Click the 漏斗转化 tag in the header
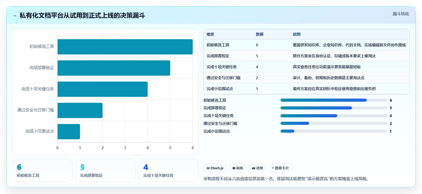The height and width of the screenshot is (194, 422). coord(401,14)
